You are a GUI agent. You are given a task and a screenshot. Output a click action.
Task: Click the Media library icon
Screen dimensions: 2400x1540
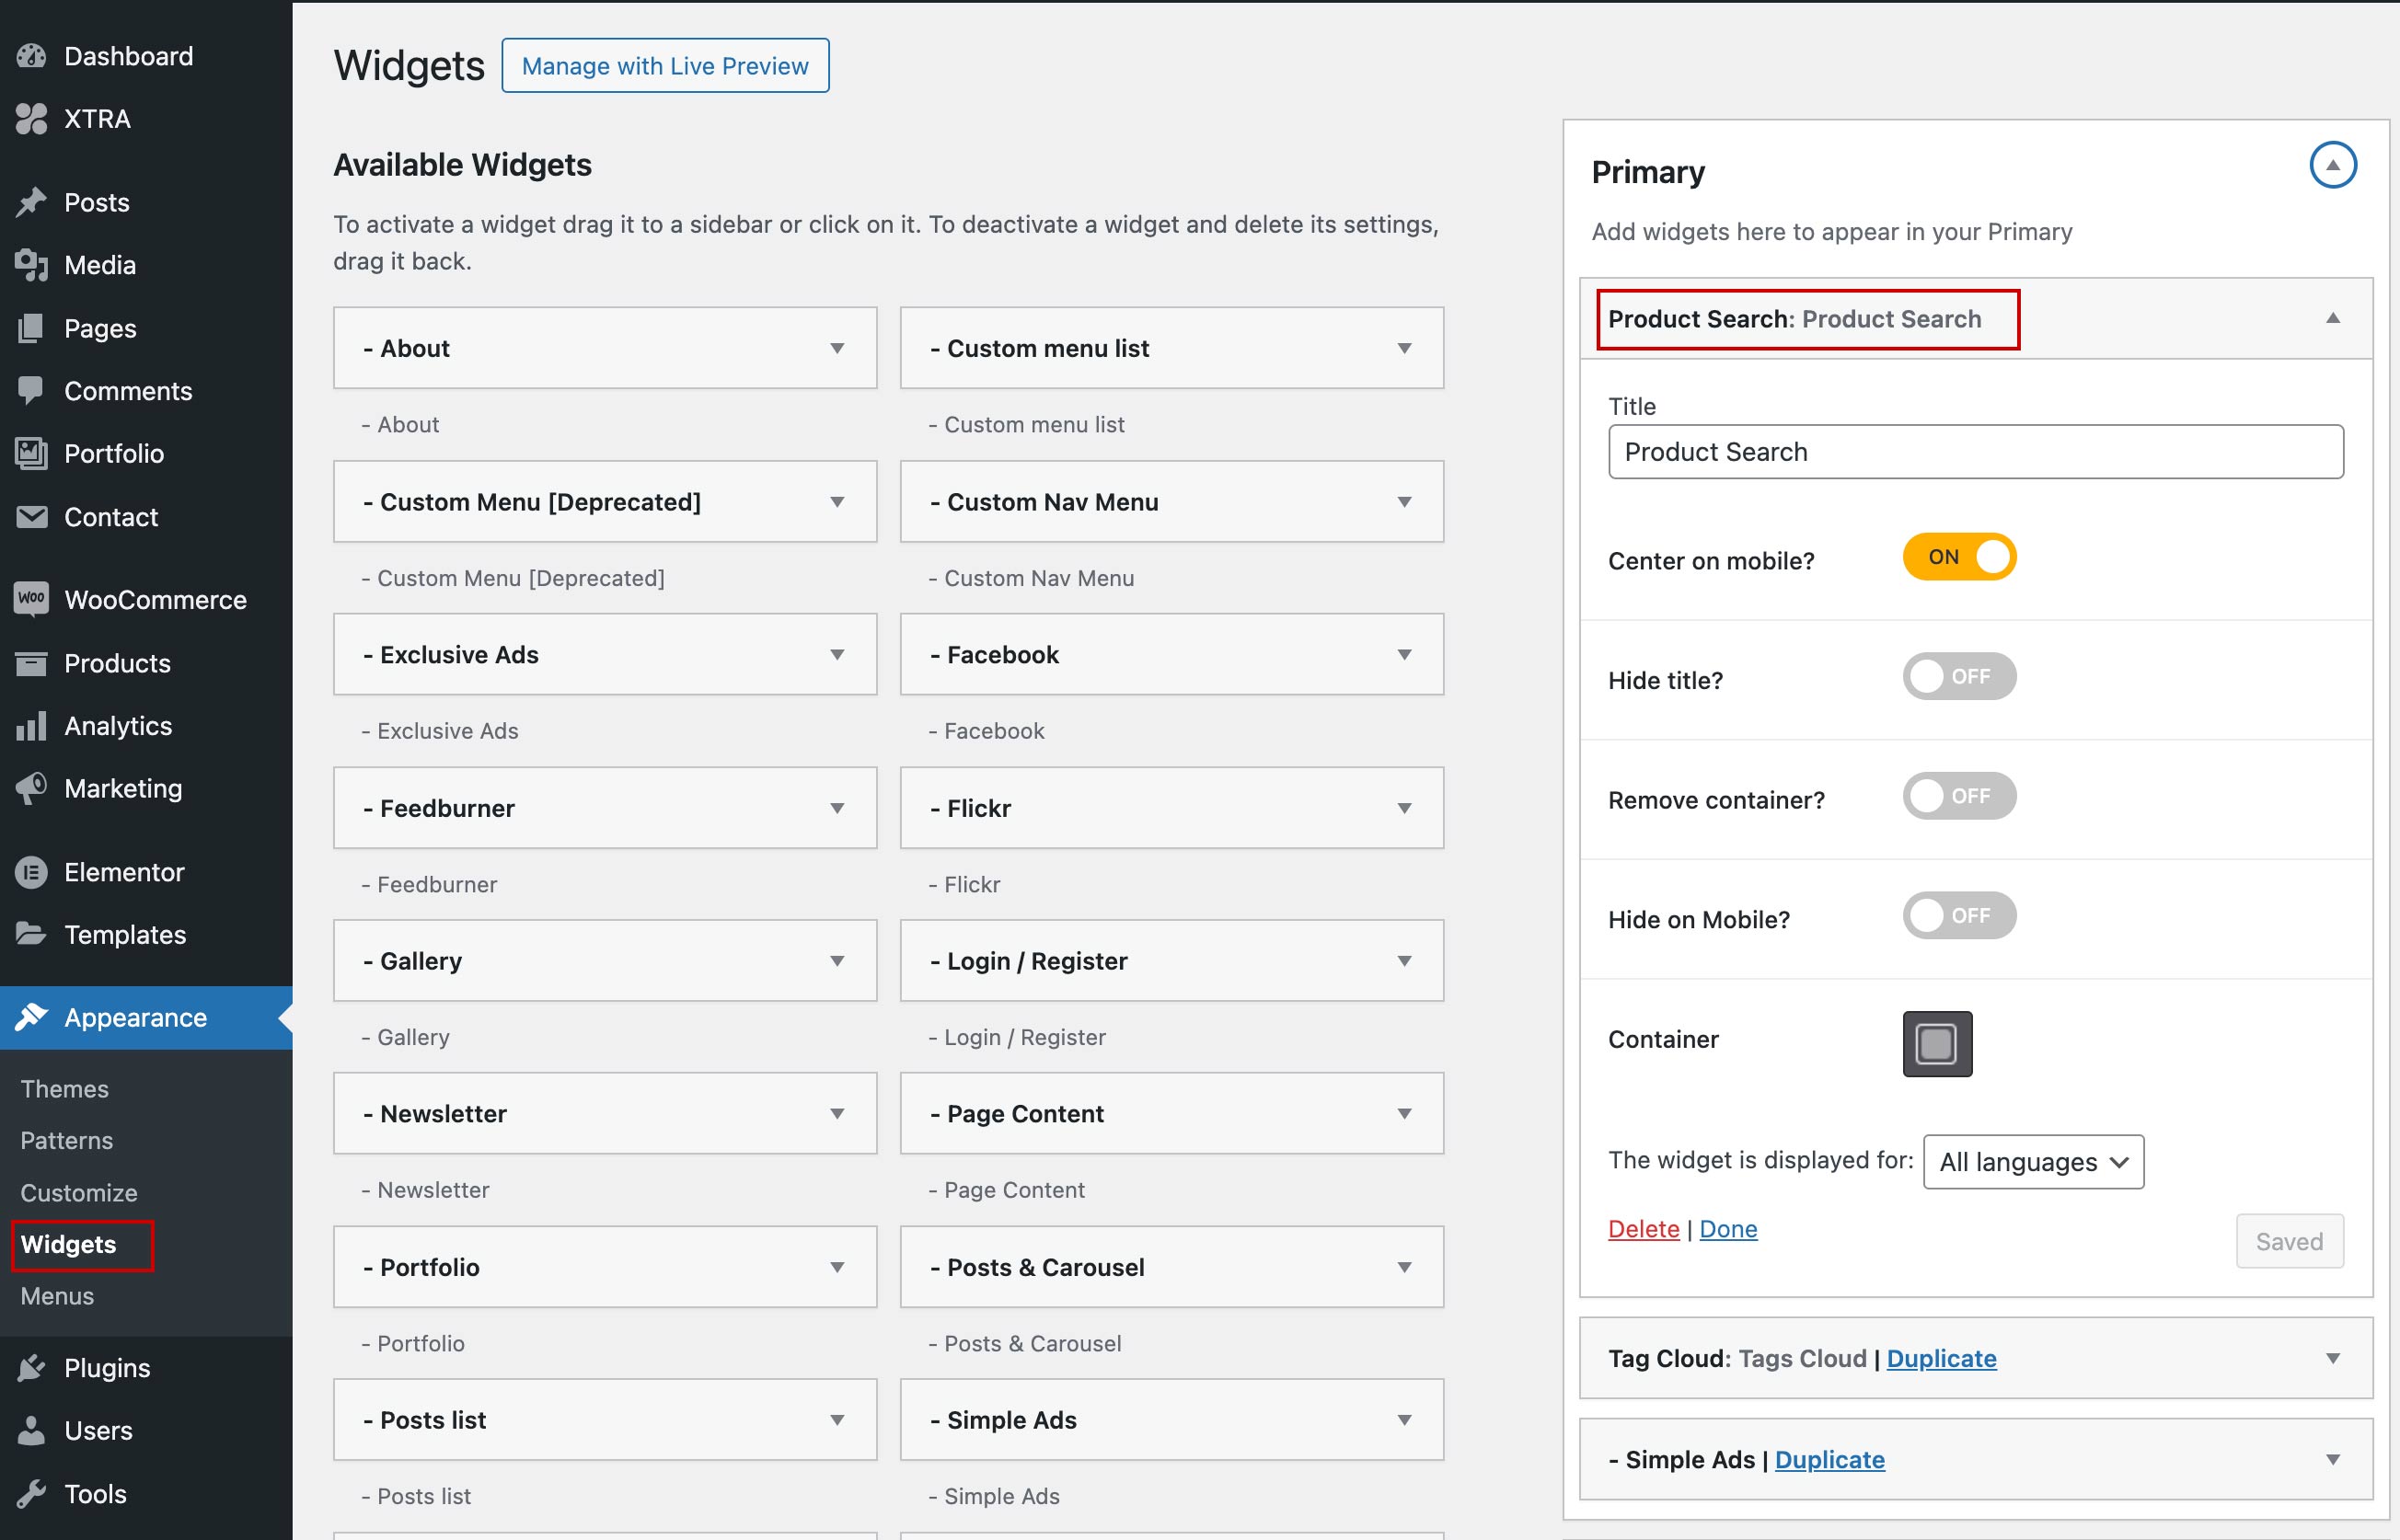(x=31, y=265)
